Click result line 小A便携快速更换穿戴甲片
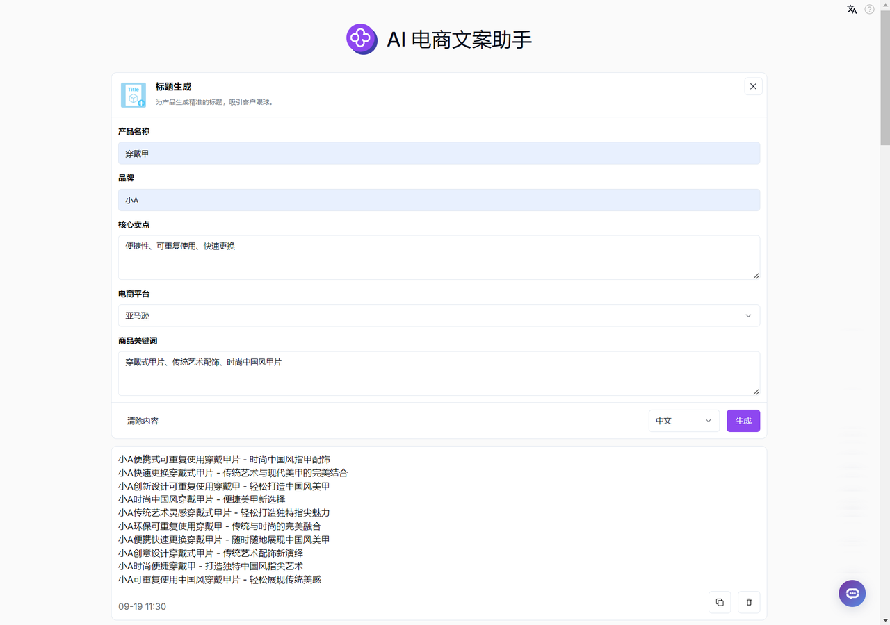 (224, 540)
